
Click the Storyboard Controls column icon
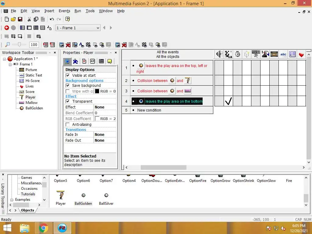(229, 54)
